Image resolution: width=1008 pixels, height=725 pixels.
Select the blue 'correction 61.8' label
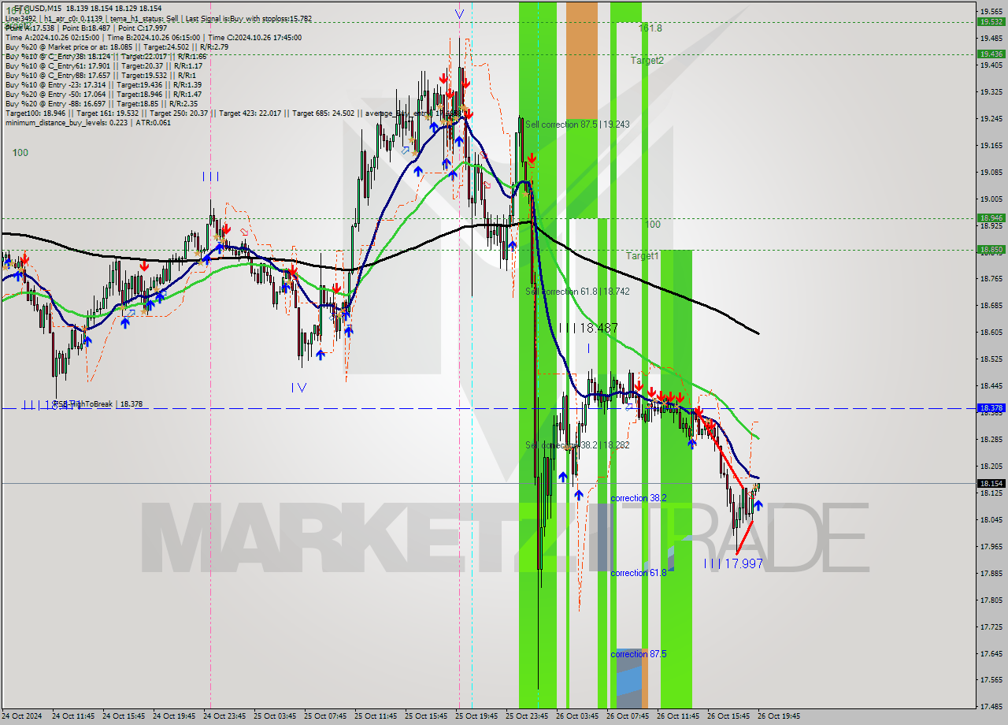click(639, 573)
